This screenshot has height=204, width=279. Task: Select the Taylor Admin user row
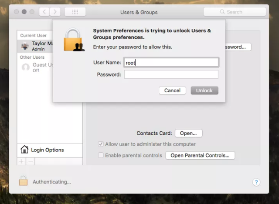point(35,46)
